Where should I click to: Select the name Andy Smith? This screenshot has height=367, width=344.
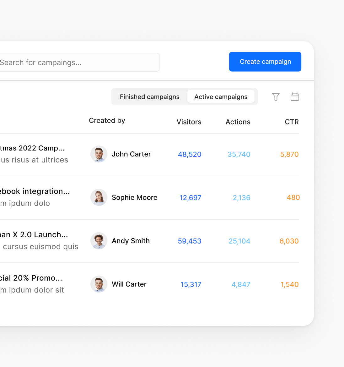(131, 241)
